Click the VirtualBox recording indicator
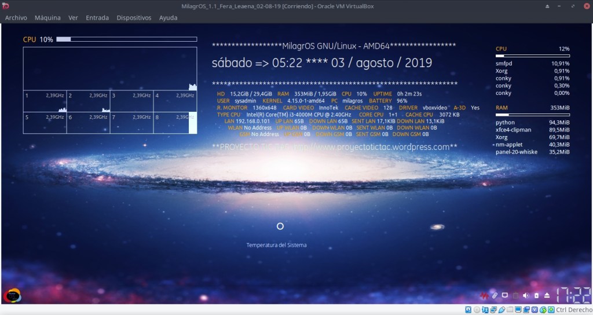The width and height of the screenshot is (593, 315). tap(526, 310)
